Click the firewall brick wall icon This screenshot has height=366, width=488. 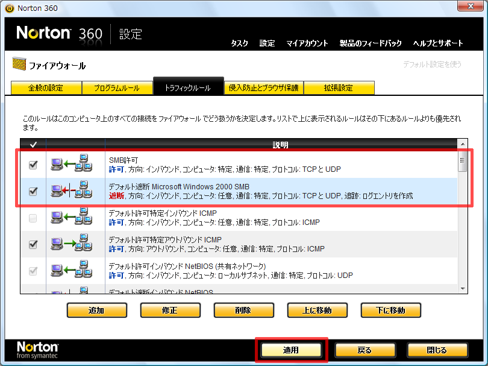coord(18,65)
